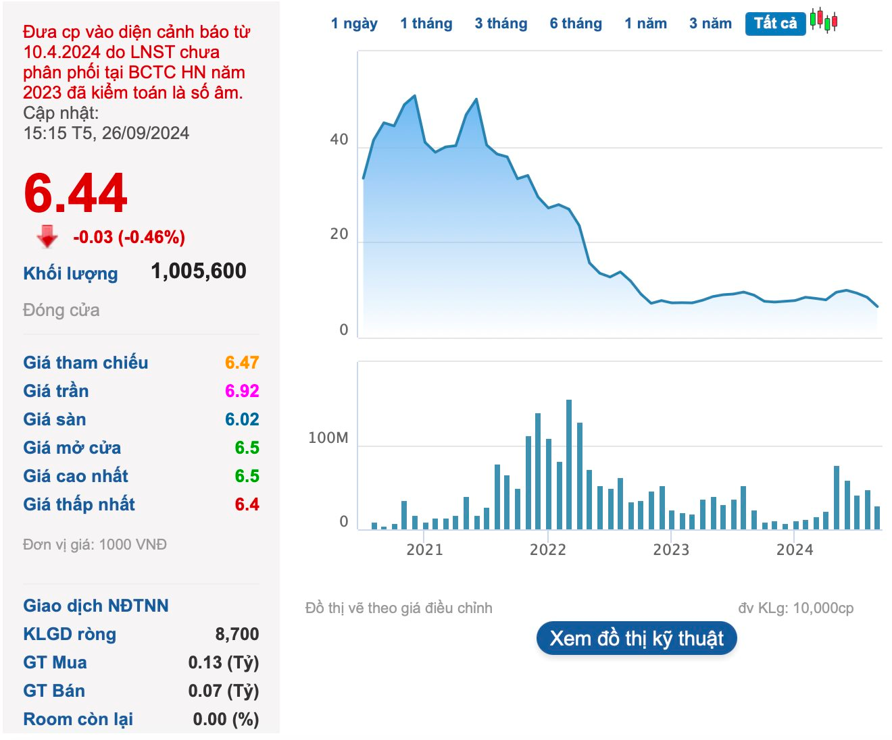Click the ceiling price 6.92
892x740 pixels.
point(242,391)
